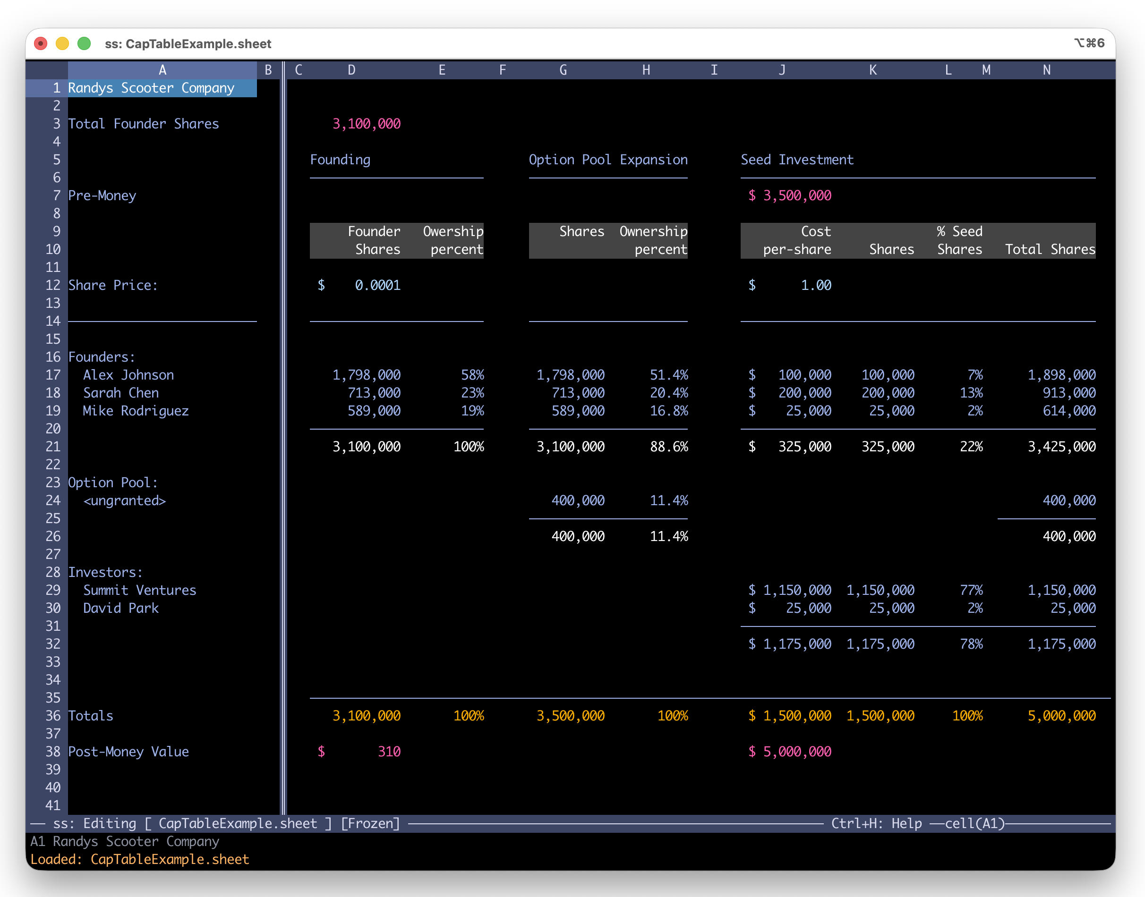This screenshot has height=897, width=1145.
Task: Click Alex Johnson's name cell
Action: pyautogui.click(x=128, y=375)
